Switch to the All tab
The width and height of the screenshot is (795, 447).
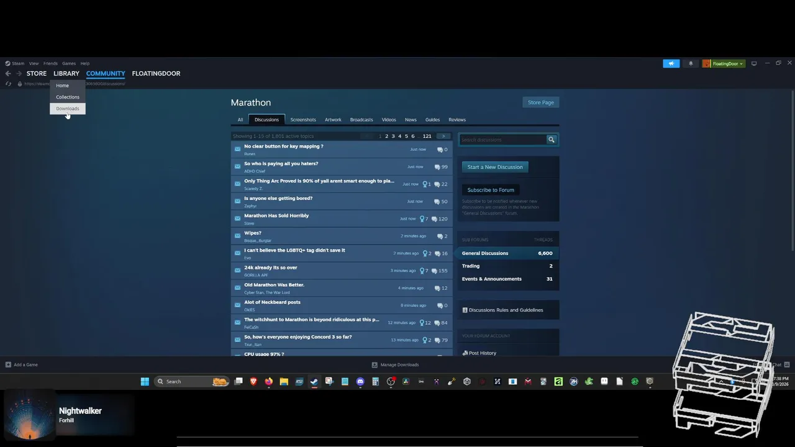(240, 120)
